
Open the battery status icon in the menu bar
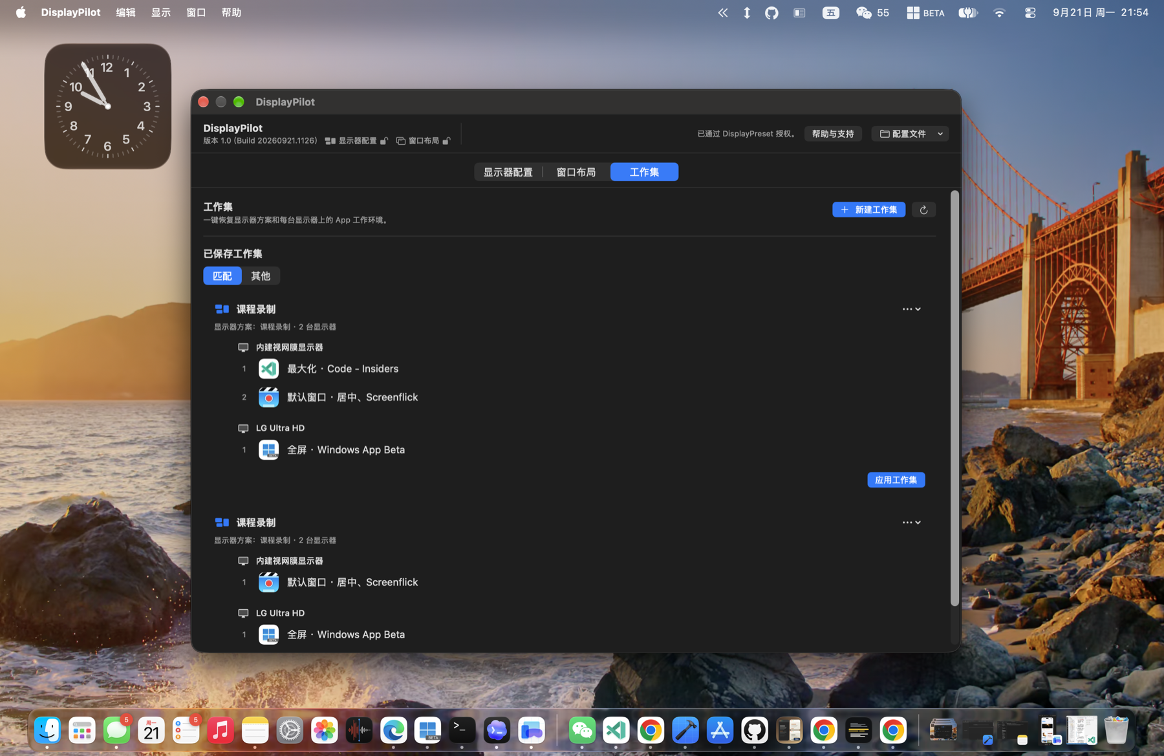point(967,12)
